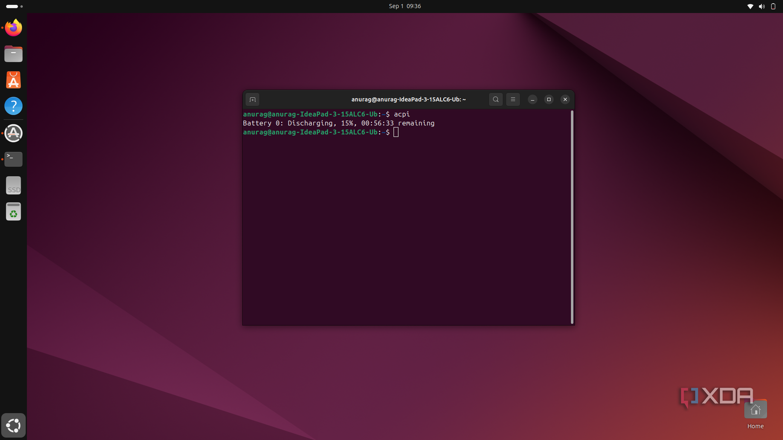The width and height of the screenshot is (783, 440).
Task: Open the Trash from the dock
Action: click(13, 211)
